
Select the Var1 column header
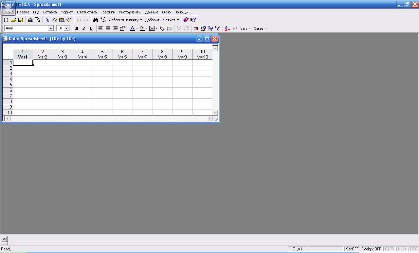pos(23,54)
